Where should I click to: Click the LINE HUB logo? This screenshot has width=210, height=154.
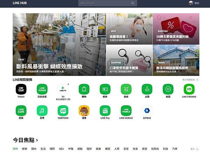point(20,3)
